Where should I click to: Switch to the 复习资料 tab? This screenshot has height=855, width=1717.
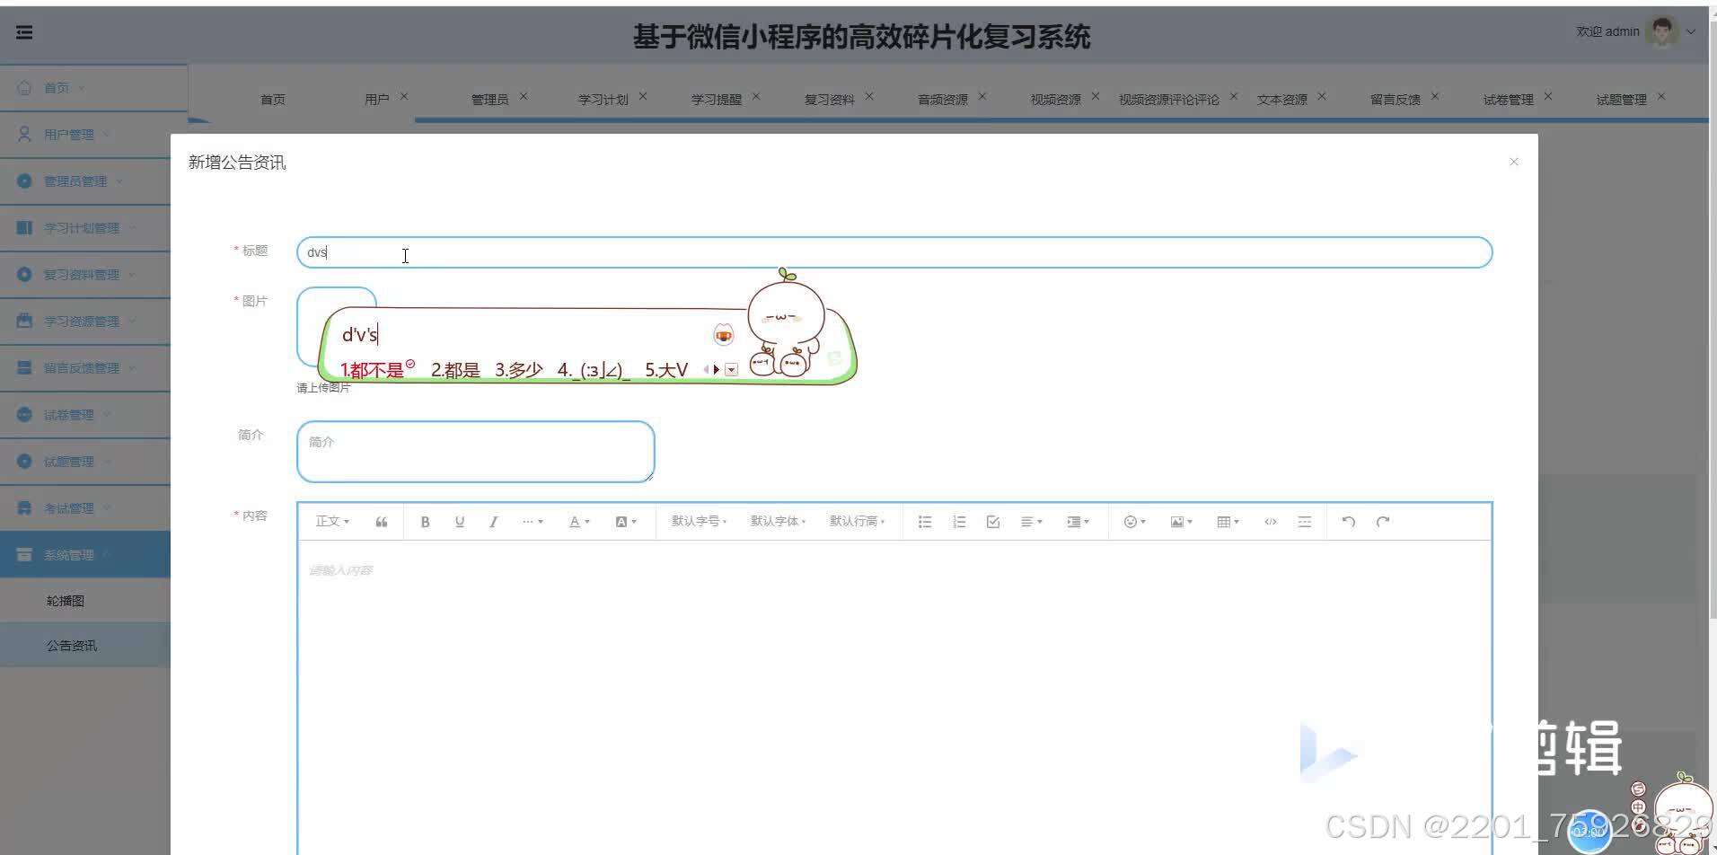click(x=829, y=99)
